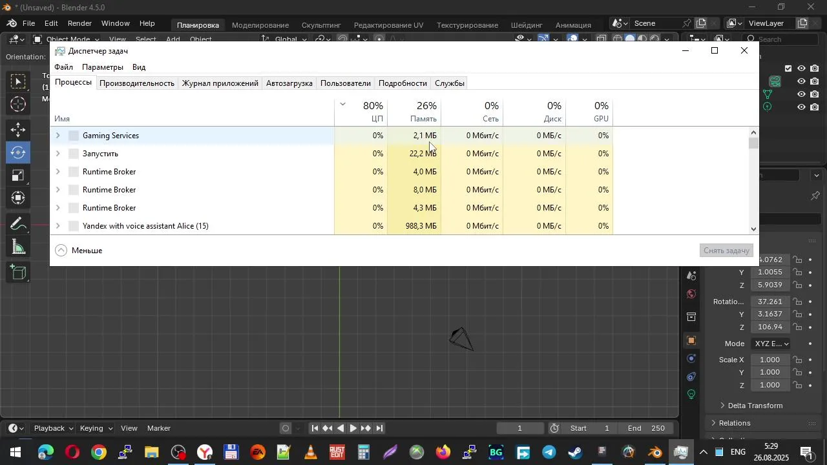Open rotation Mode XYZ Euler dropdown
827x465 pixels.
[x=772, y=344]
